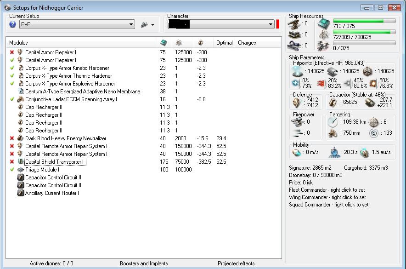Sort by the Modules column header
This screenshot has width=406, height=269.
coord(18,43)
